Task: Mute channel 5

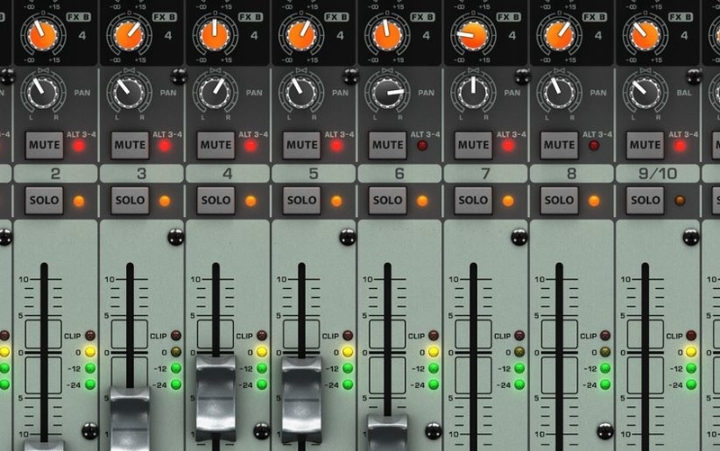Action: point(301,145)
